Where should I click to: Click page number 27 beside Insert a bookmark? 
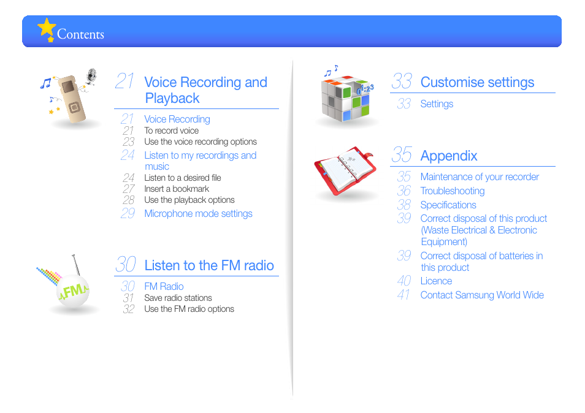point(129,189)
